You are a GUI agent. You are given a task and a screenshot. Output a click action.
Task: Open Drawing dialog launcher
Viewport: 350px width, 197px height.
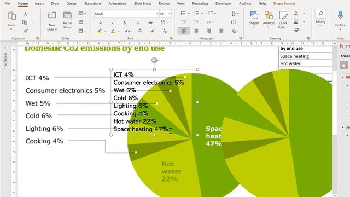click(x=308, y=38)
